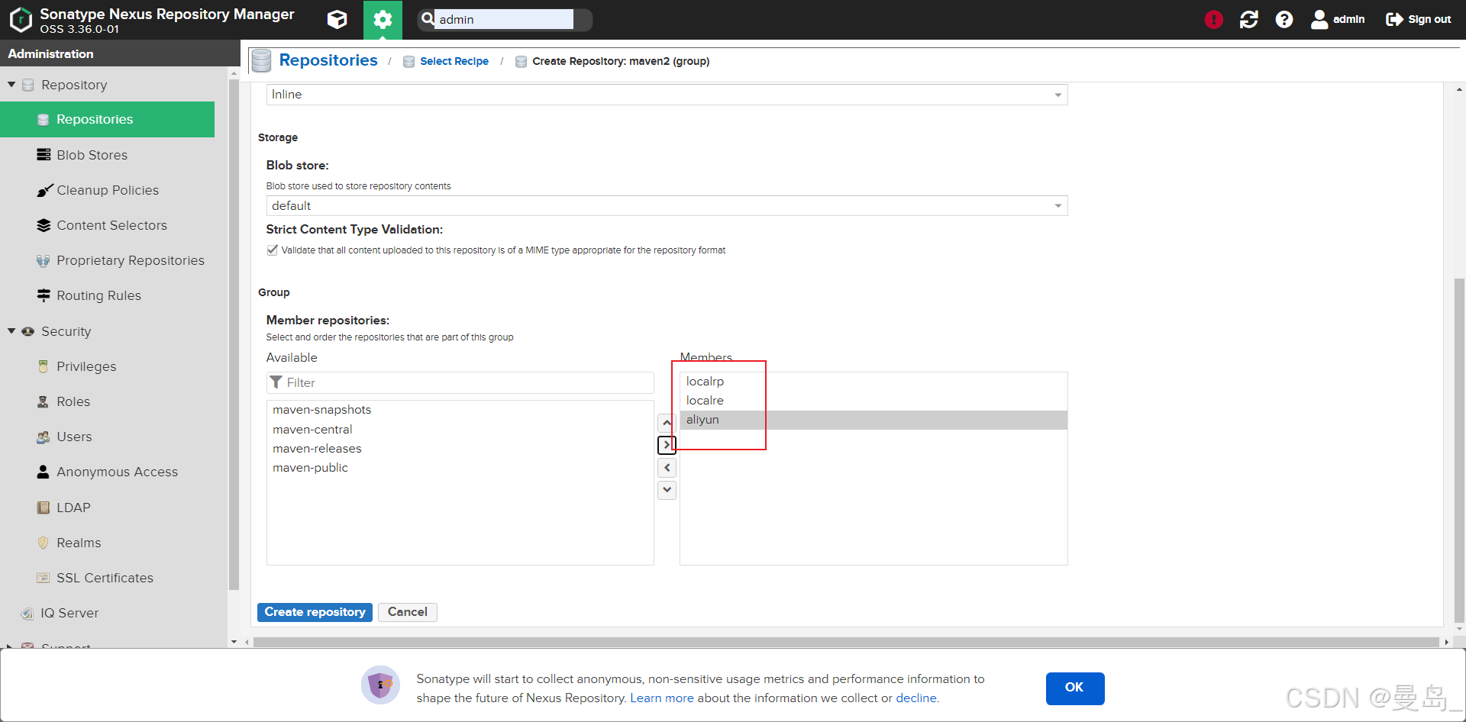1466x722 pixels.
Task: Select localre in Members list
Action: (873, 401)
